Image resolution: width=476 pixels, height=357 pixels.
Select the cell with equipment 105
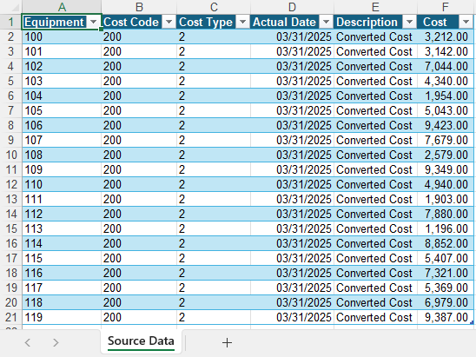tap(62, 110)
